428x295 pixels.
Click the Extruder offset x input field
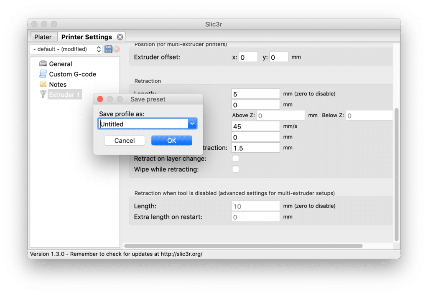click(248, 57)
